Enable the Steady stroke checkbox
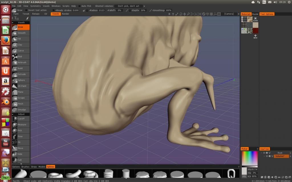This screenshot has width=292, height=182. (x=54, y=10)
